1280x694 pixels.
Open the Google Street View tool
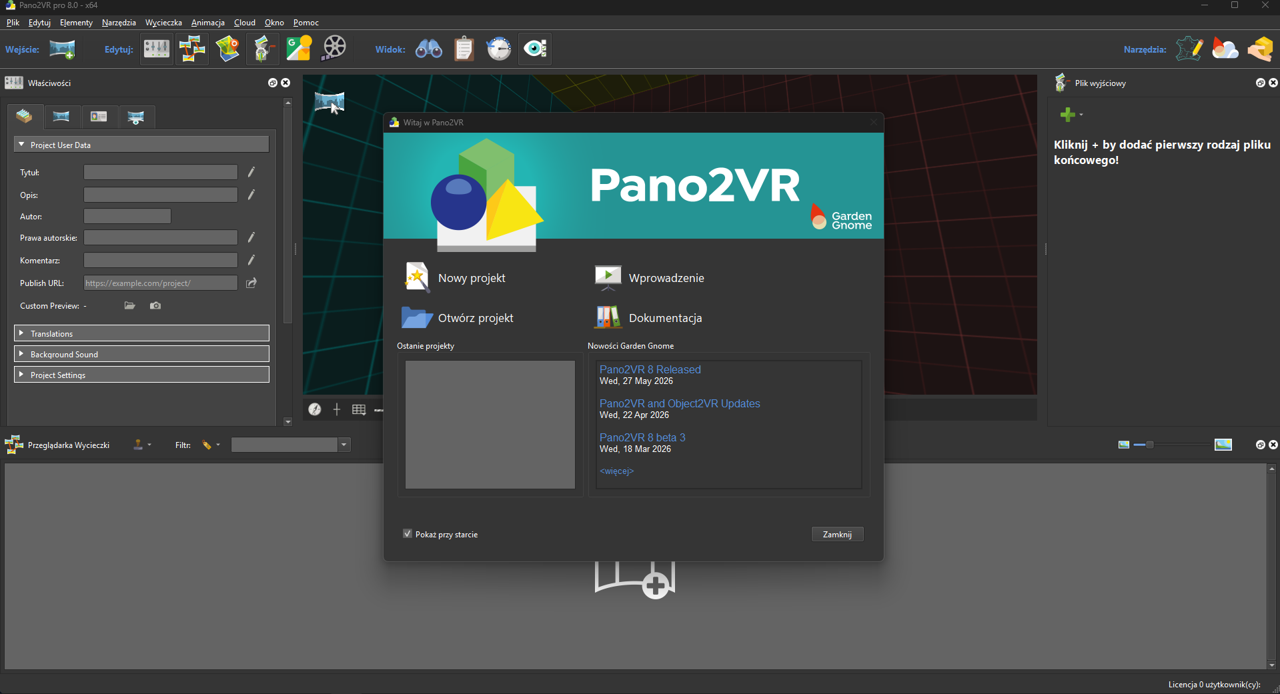coord(299,49)
